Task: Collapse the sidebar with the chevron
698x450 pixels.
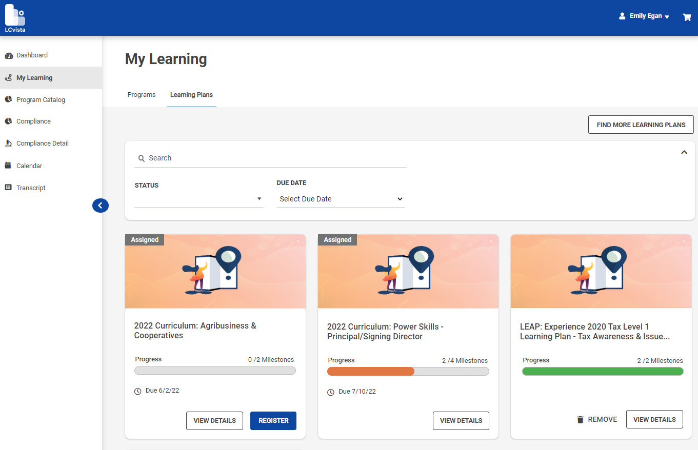Action: click(101, 205)
